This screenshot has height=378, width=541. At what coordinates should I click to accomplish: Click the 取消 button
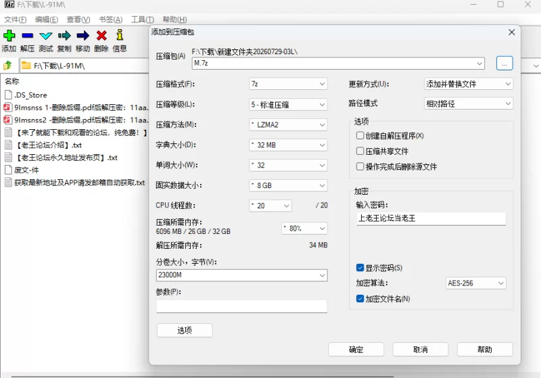point(420,350)
